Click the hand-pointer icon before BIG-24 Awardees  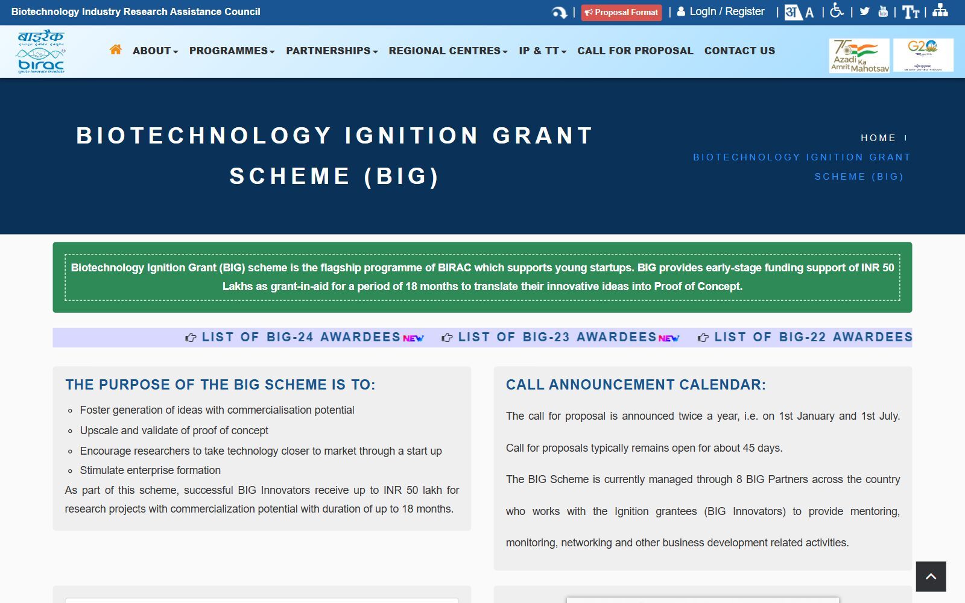191,338
